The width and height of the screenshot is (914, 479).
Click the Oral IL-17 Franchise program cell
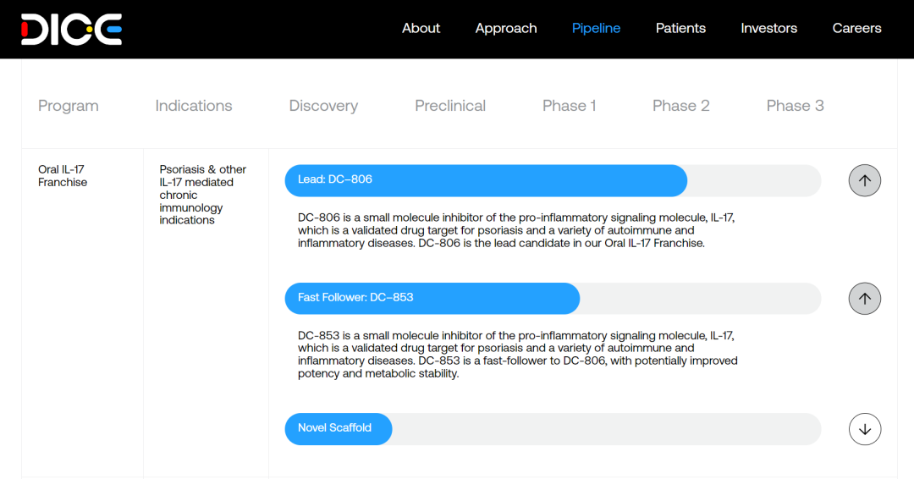tap(63, 176)
